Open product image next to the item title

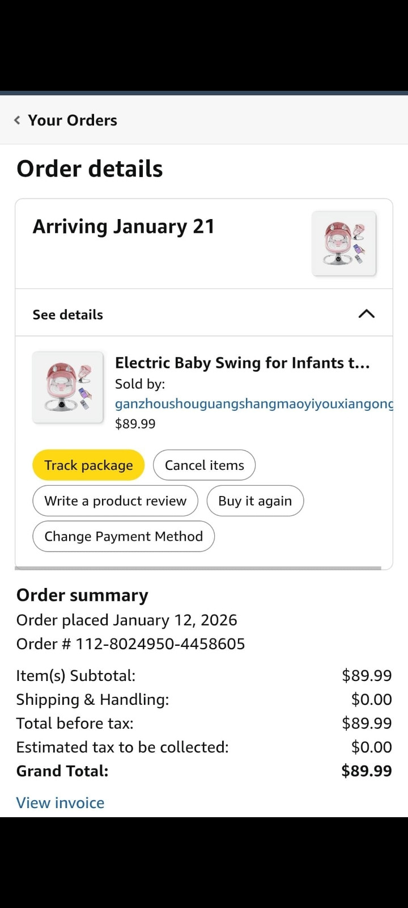(67, 388)
